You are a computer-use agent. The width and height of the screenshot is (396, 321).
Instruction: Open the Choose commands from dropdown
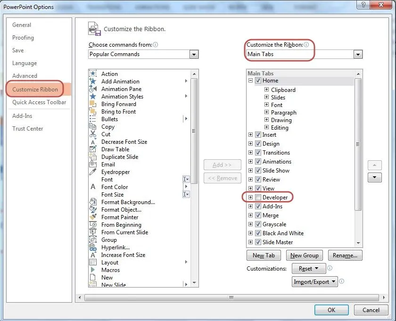pyautogui.click(x=194, y=54)
